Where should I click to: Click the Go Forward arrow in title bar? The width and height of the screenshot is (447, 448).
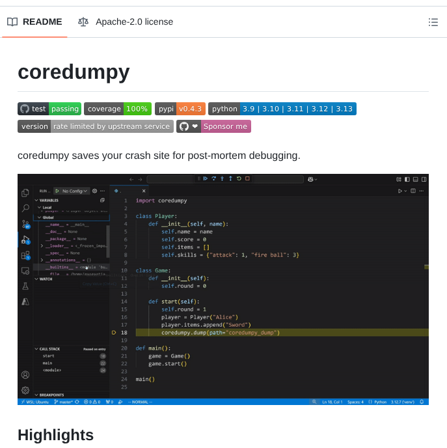pyautogui.click(x=140, y=180)
